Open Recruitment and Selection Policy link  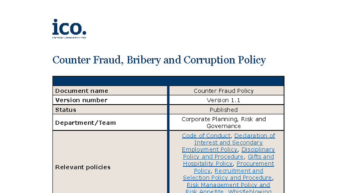[239, 171]
